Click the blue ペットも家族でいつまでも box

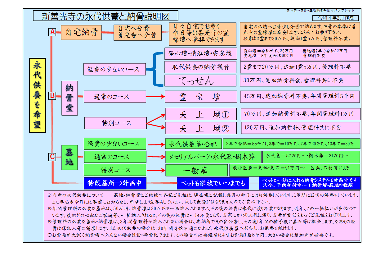[x=213, y=183]
